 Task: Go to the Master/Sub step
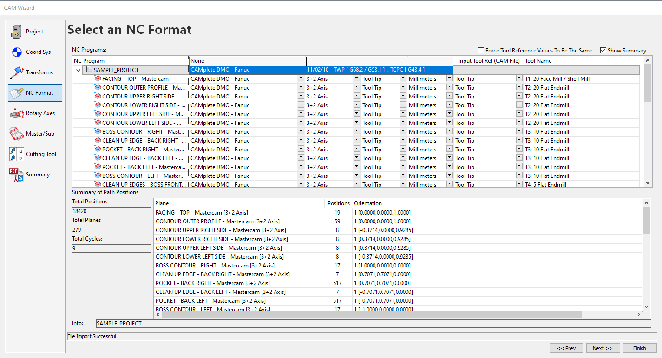35,134
